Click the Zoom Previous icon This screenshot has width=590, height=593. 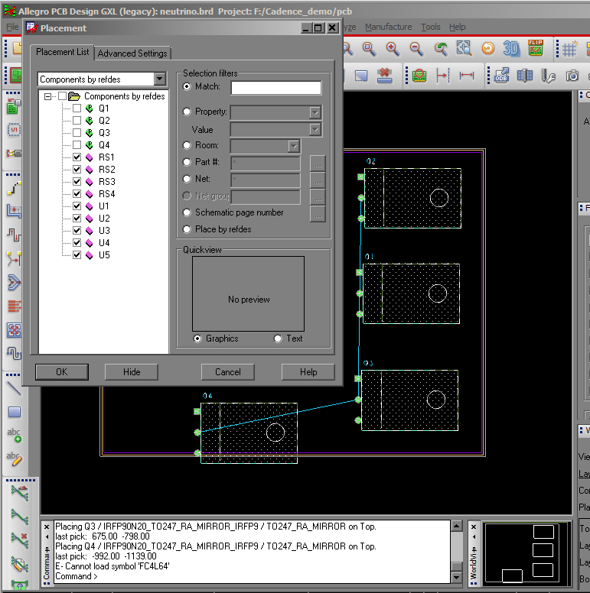click(x=441, y=49)
